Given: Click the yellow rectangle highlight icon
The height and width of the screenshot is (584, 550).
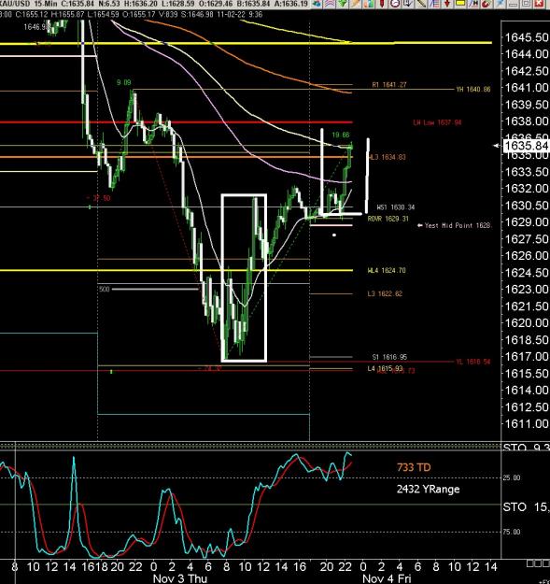Looking at the screenshot, I should [460, 4].
